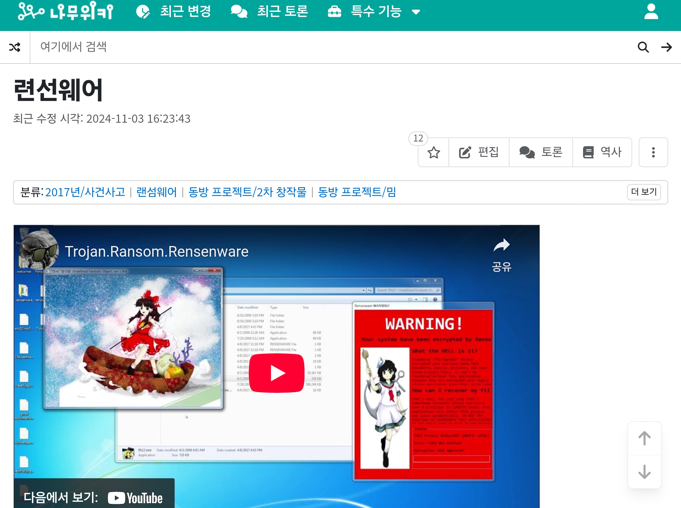The height and width of the screenshot is (508, 681).
Task: Click the 편집 edit button
Action: point(479,152)
